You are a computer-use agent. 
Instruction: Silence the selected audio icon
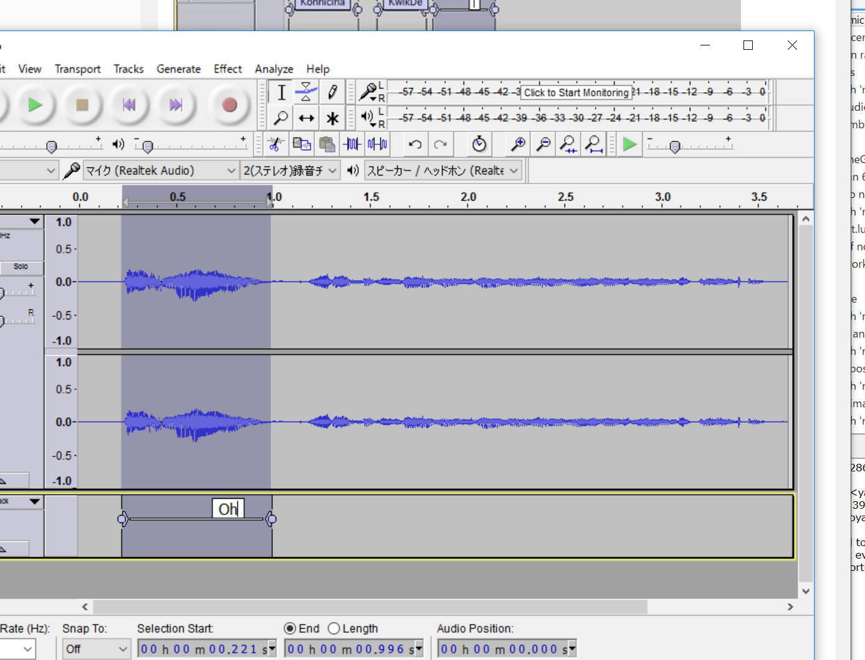pyautogui.click(x=377, y=144)
